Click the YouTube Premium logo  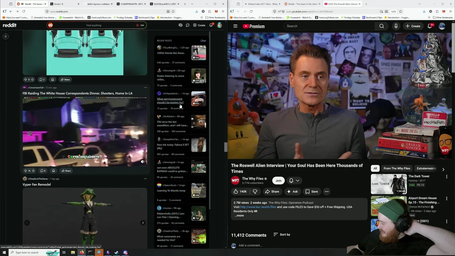coord(253,26)
